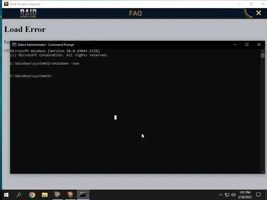Switch to Raid Shadow Legends taskbar icon
Screen dimensions: 267x200
70,195
